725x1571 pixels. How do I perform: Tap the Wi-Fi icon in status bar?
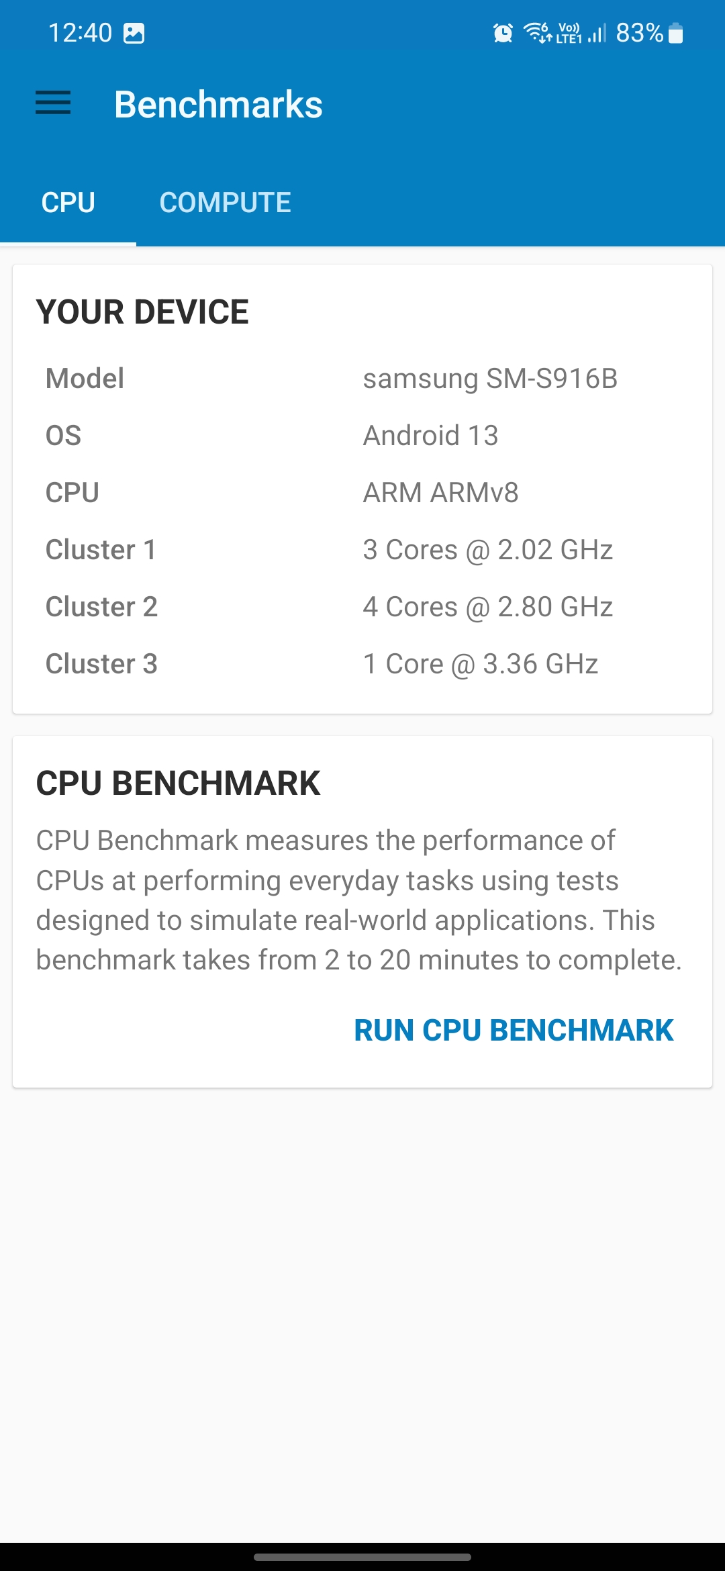pos(537,32)
